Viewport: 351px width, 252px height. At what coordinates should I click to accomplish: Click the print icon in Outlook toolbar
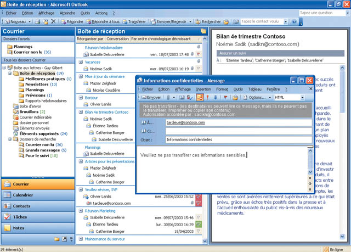click(x=38, y=22)
